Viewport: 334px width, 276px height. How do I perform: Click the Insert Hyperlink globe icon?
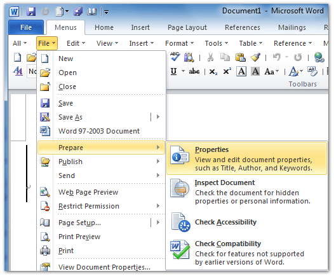[x=319, y=57]
